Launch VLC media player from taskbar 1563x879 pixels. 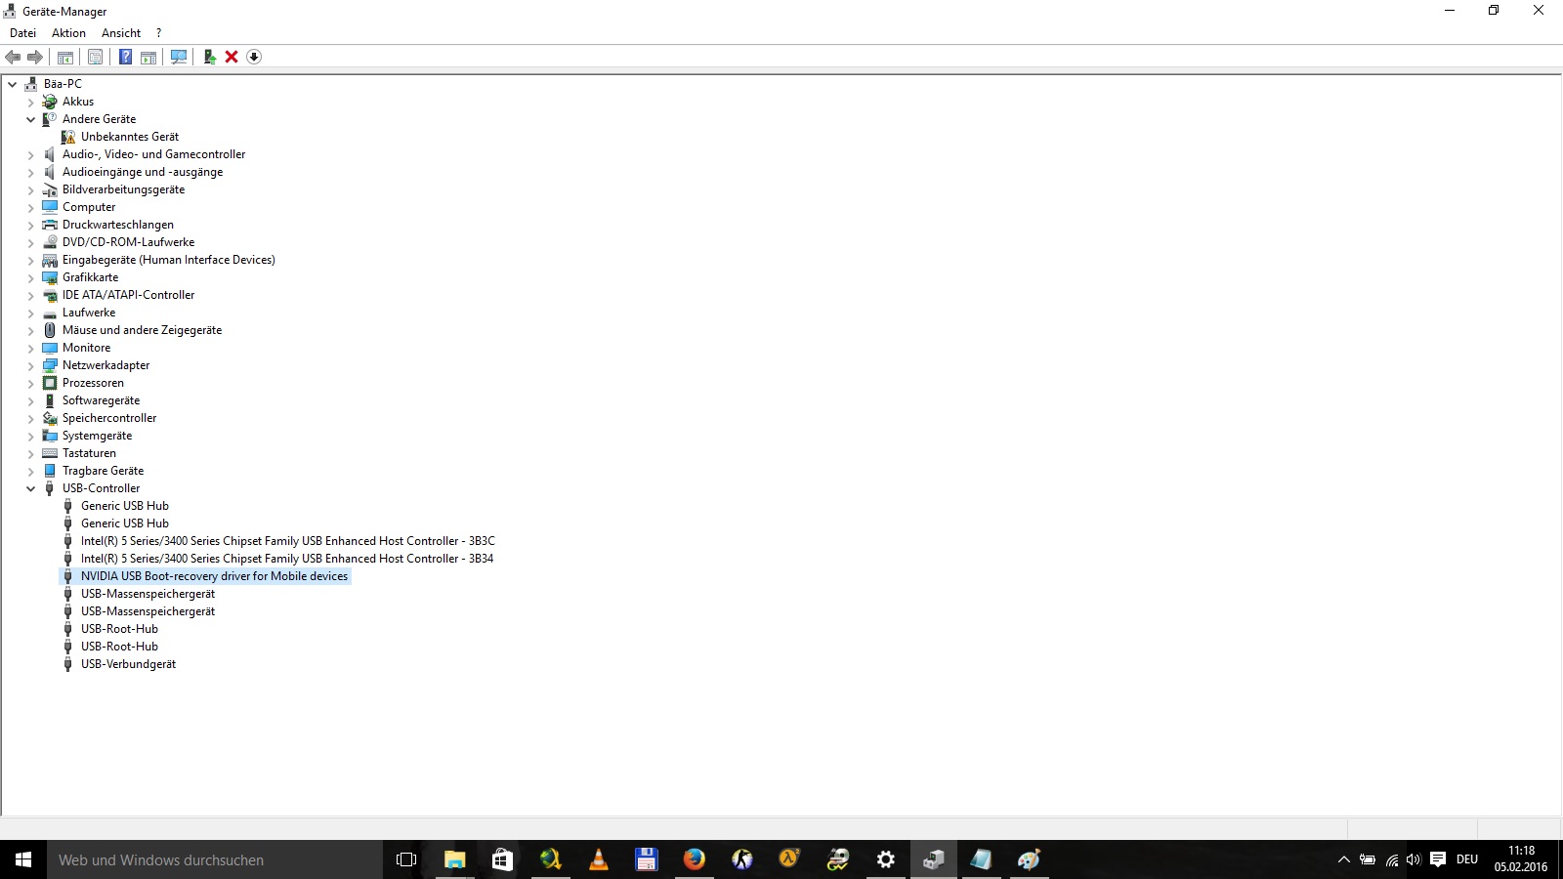pyautogui.click(x=599, y=859)
